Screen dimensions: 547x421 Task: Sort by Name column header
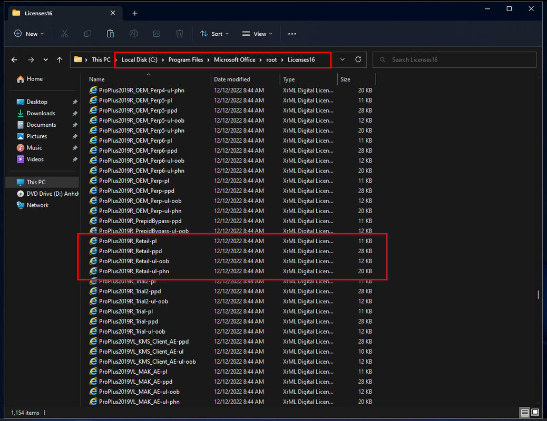pos(148,79)
